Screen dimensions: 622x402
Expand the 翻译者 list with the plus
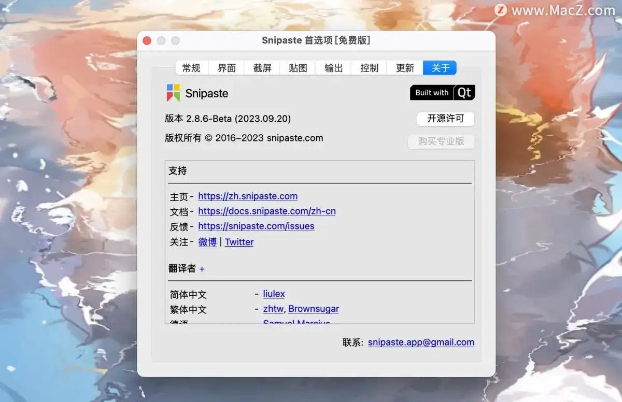click(202, 269)
